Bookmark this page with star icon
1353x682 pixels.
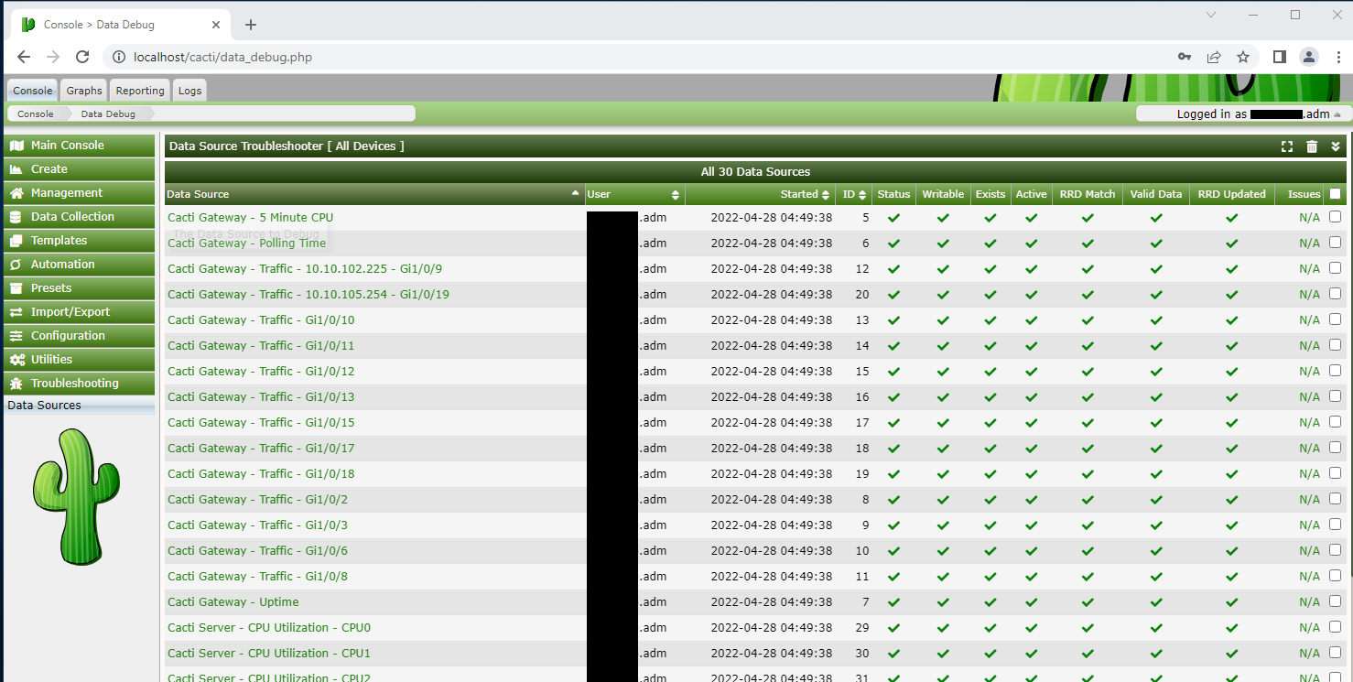[1243, 57]
